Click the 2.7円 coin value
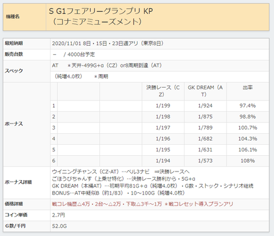The height and width of the screenshot is (236, 274). (58, 215)
